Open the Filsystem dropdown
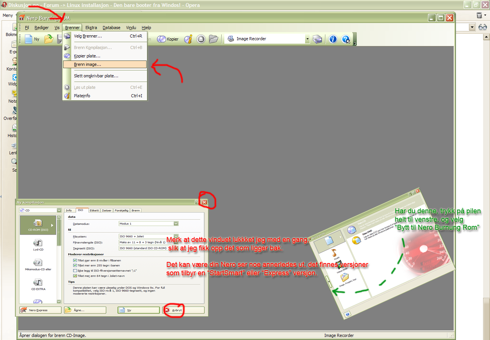This screenshot has width=490, height=340. (149, 236)
